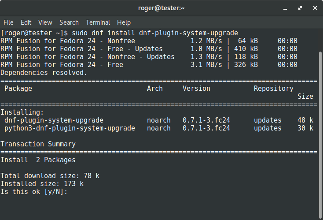Close the terminal window
The image size is (323, 220).
tap(315, 8)
